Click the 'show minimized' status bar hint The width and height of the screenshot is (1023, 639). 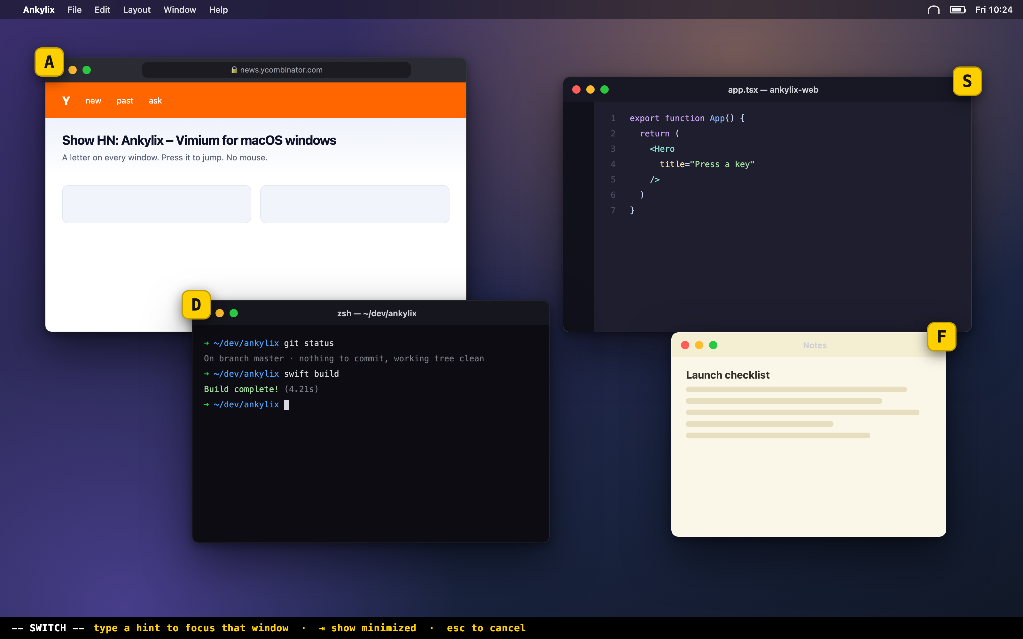[x=367, y=628]
